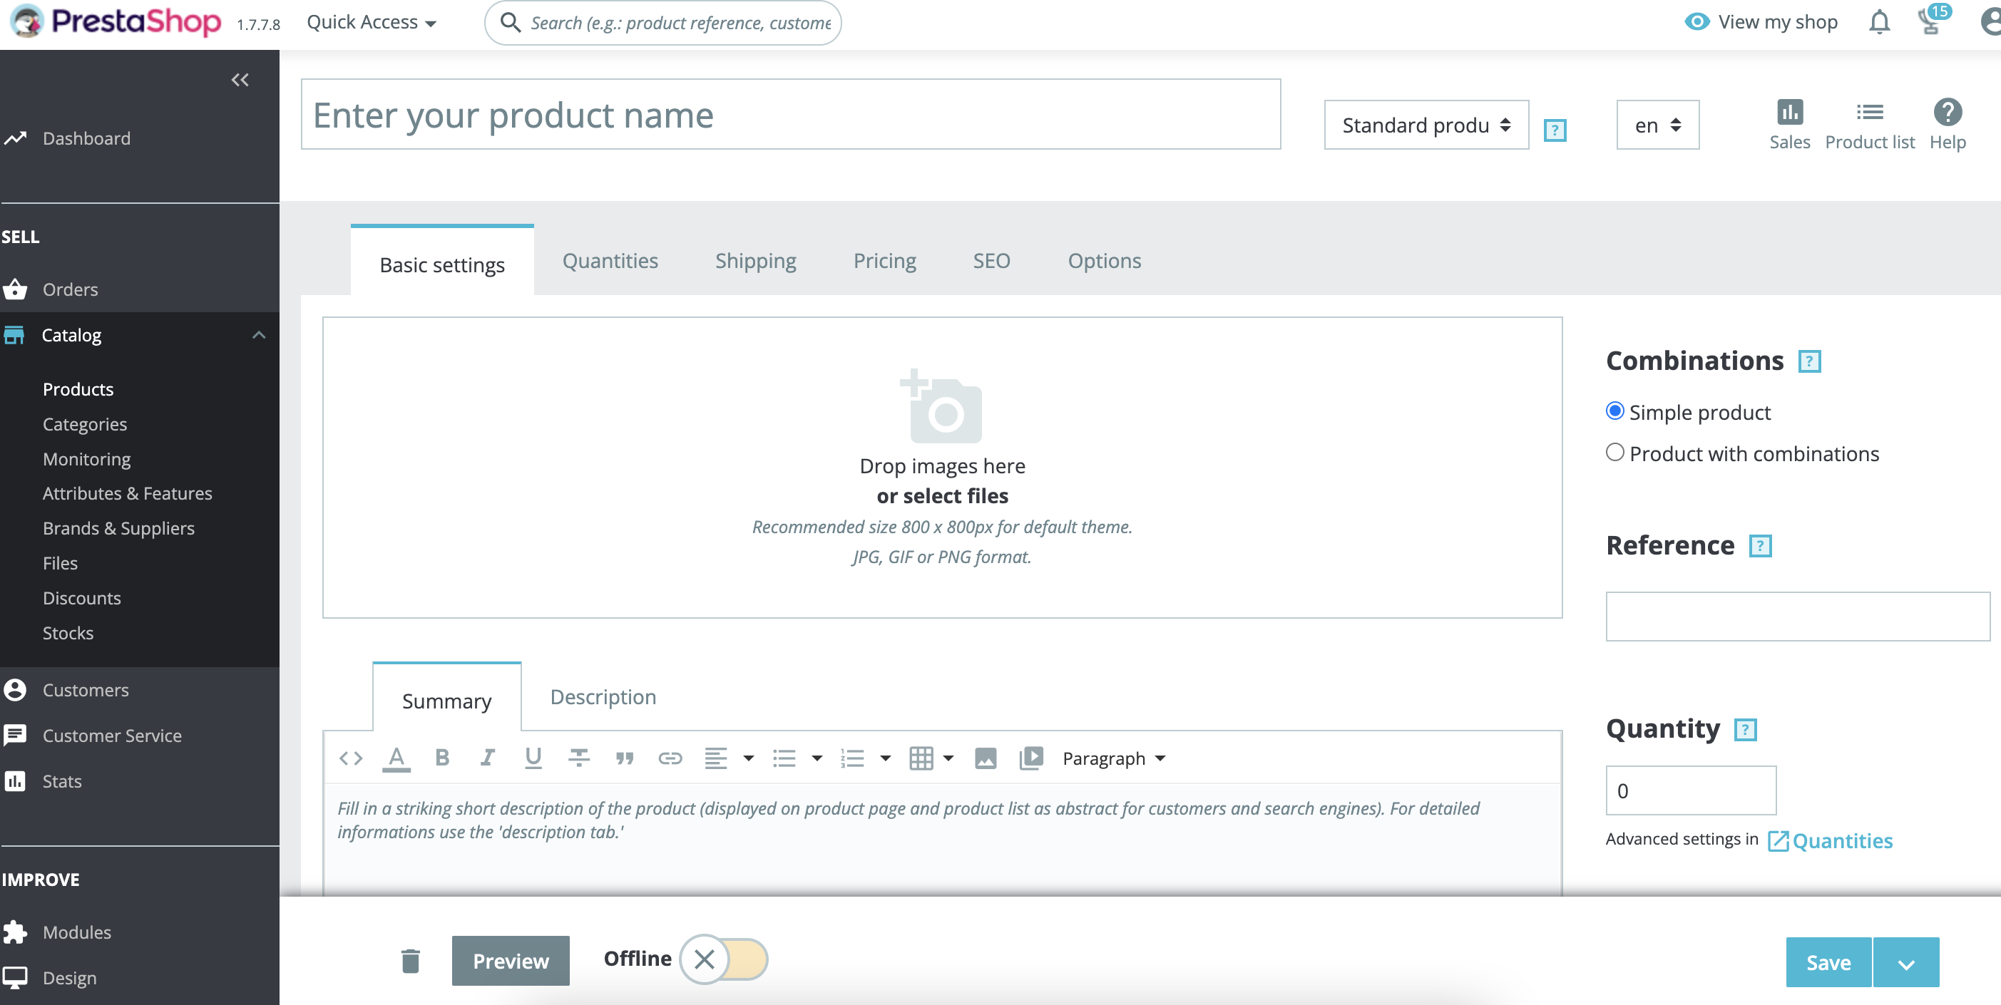Switch to the Pricing tab
This screenshot has width=2001, height=1005.
tap(885, 260)
